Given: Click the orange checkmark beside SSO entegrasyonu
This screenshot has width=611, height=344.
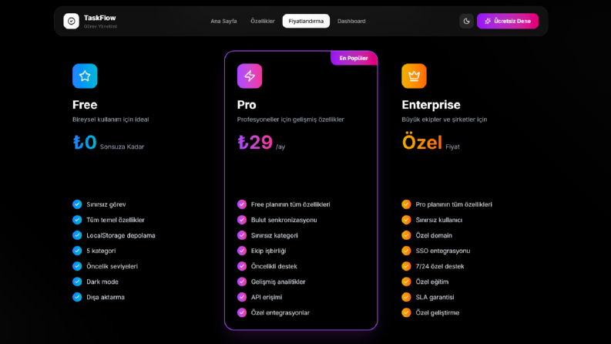Looking at the screenshot, I should point(406,251).
